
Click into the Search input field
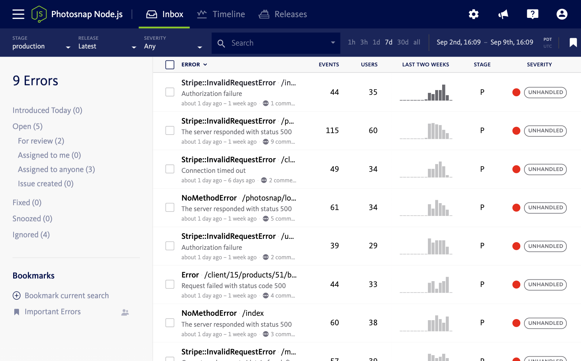click(x=276, y=43)
